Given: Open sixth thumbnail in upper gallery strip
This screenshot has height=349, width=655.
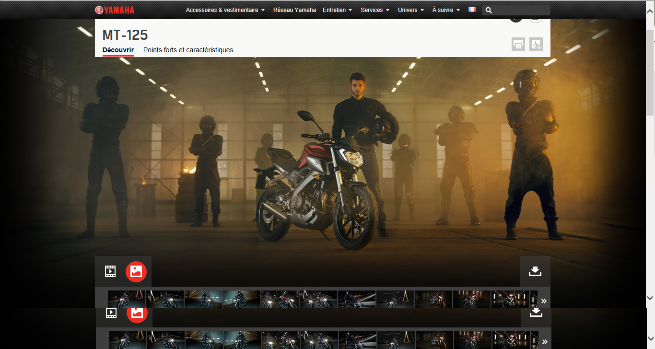Looking at the screenshot, I should point(318,299).
